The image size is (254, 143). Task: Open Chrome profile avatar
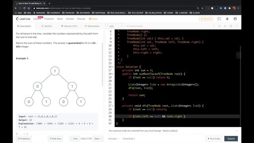coord(234,8)
